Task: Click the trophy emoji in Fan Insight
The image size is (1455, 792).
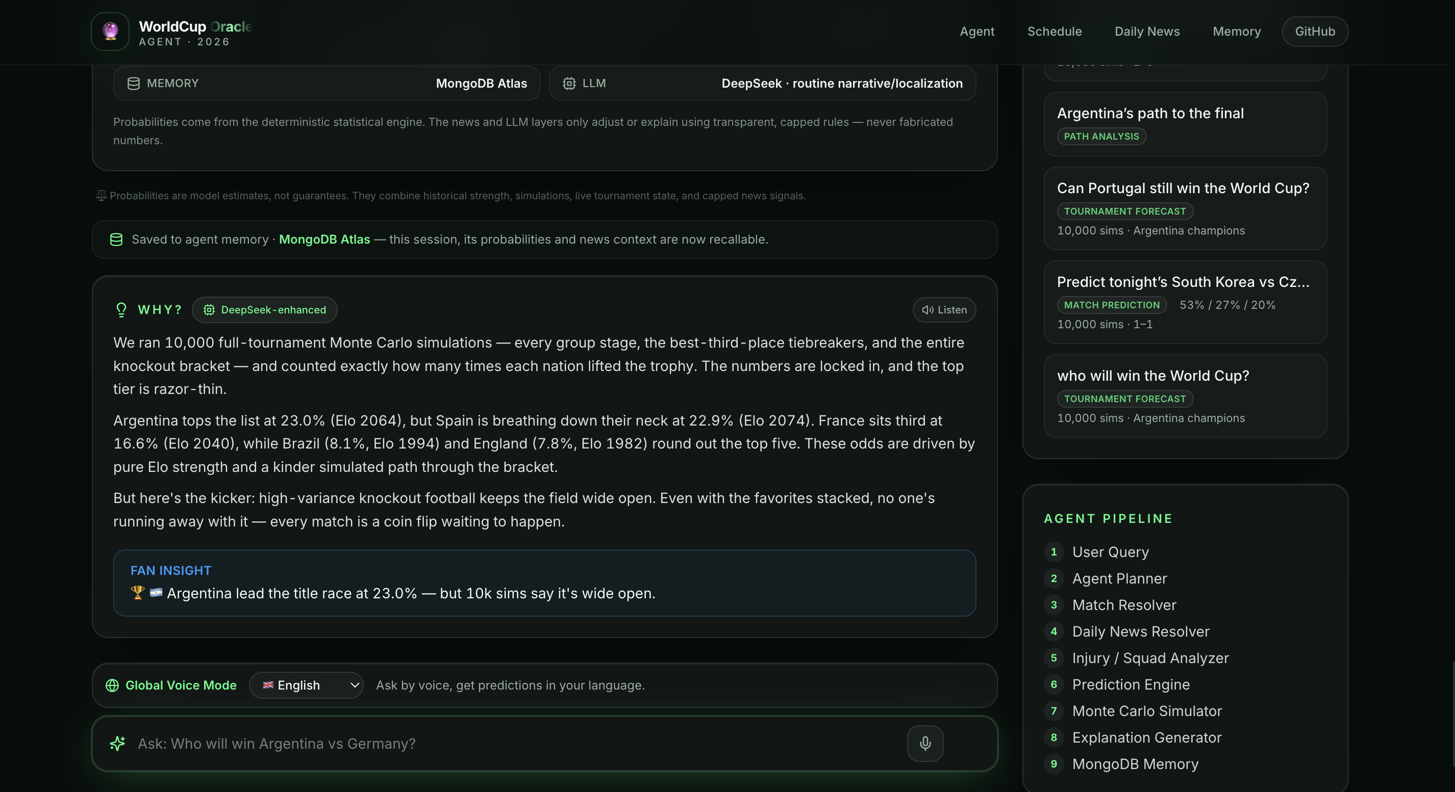Action: point(137,592)
